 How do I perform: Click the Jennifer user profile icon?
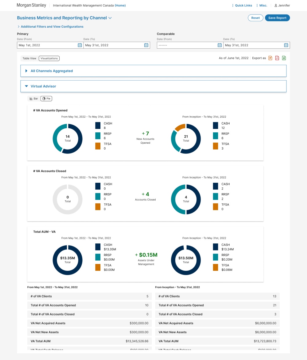pos(276,6)
